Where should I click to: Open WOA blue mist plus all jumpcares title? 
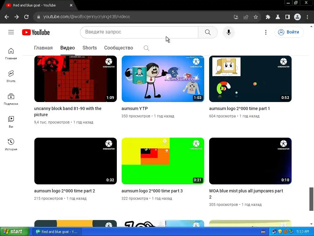coord(246,194)
